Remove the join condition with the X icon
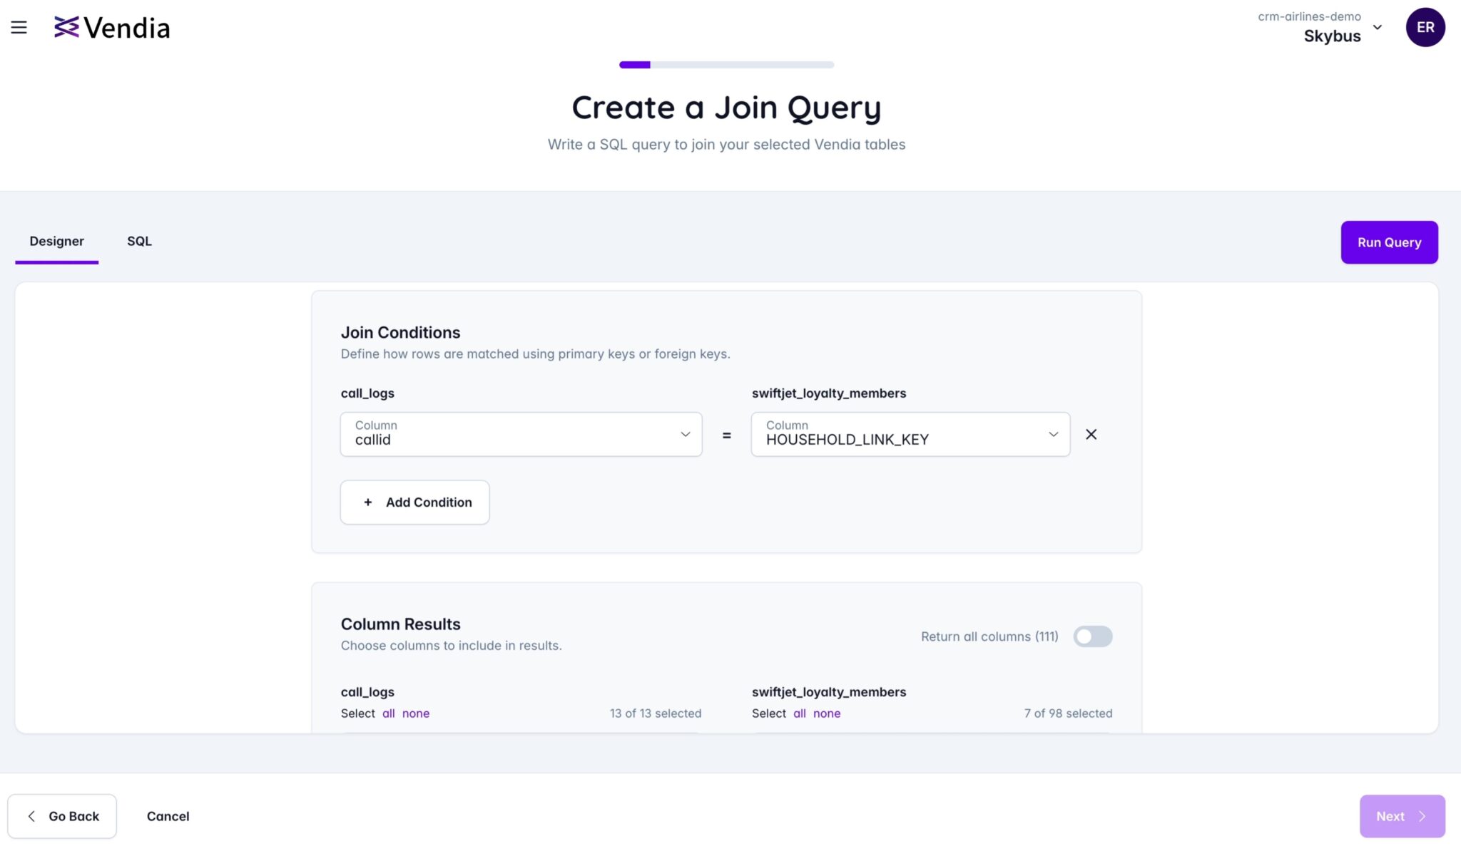Screen dimensions: 1461x851 1091,434
